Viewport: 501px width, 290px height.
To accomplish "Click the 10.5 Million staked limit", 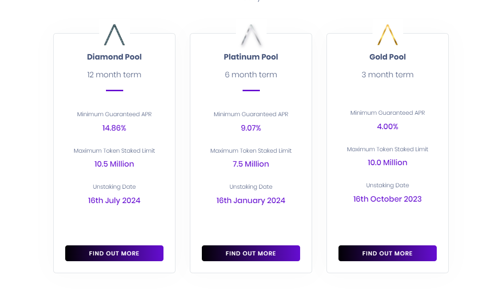I will pos(114,164).
